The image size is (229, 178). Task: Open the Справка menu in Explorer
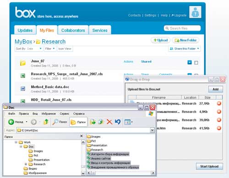(x=79, y=113)
